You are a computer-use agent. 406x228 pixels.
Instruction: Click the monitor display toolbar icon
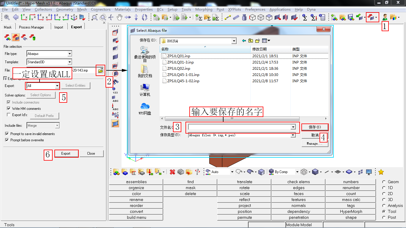coord(369,172)
